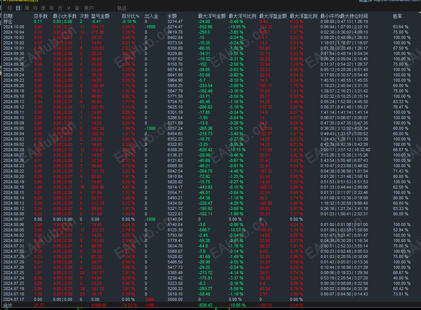This screenshot has height=310, width=421.
Task: Click the deposit value 5000
Action: 149,300
